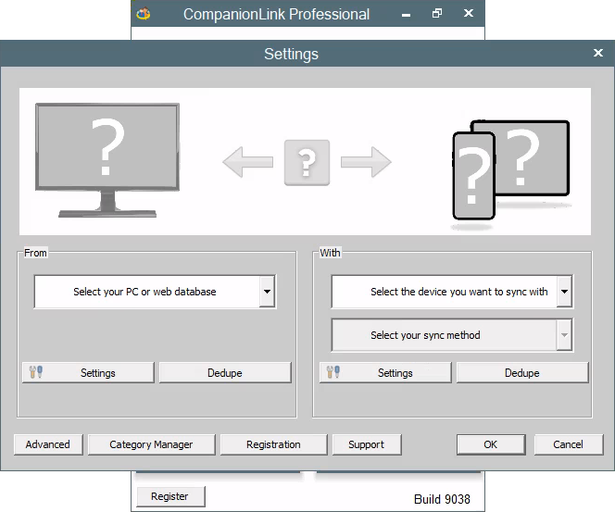Restore the CompanionLink Professional window
This screenshot has height=512, width=615.
(x=437, y=13)
